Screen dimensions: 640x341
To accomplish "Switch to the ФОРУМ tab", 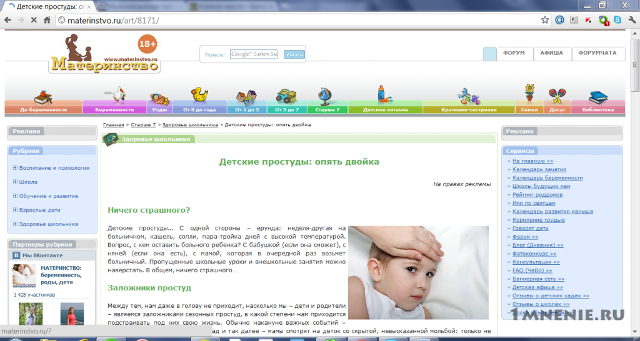I will coord(514,53).
